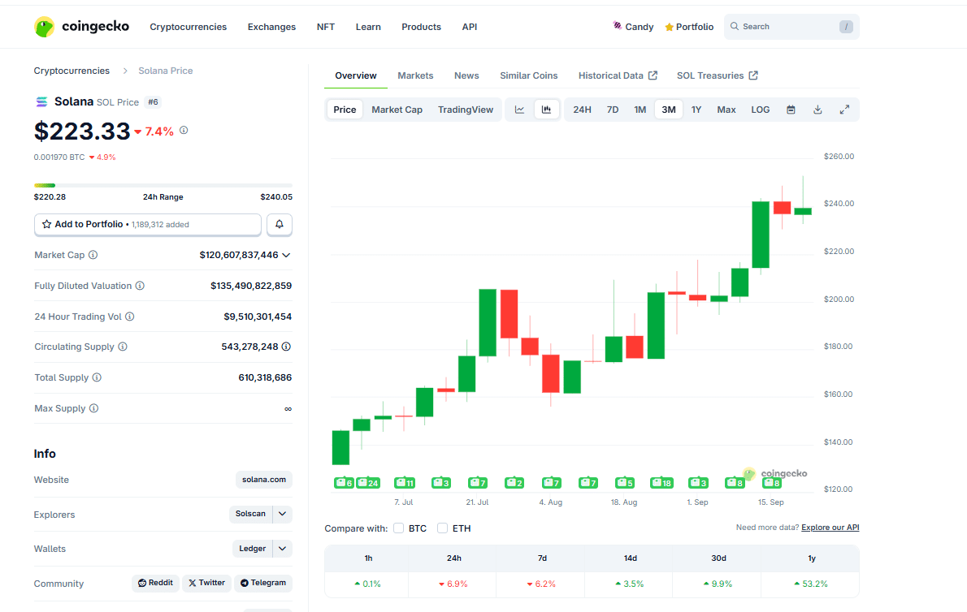Enable BTC comparison checkbox
The height and width of the screenshot is (612, 967).
point(399,528)
